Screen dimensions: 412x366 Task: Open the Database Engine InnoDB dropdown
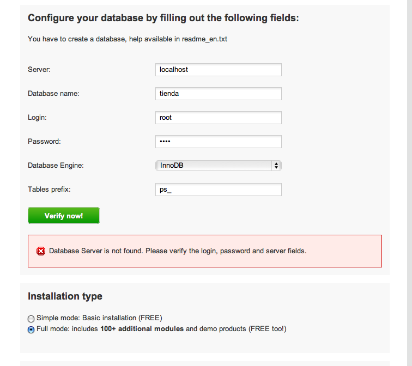point(218,166)
